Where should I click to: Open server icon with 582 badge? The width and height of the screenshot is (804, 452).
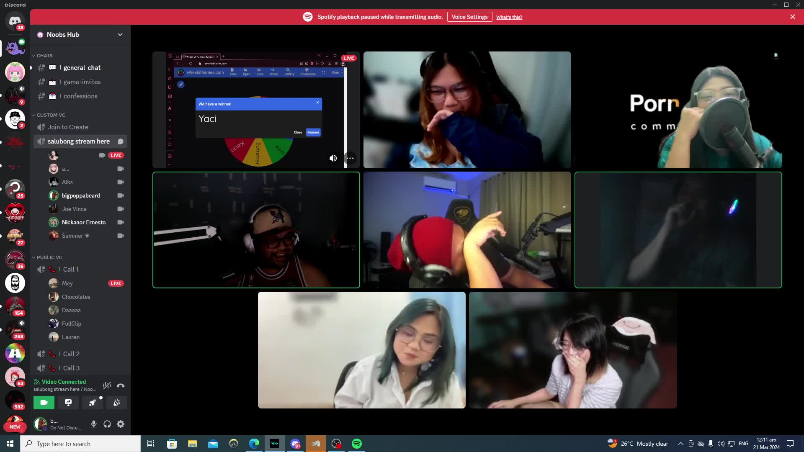click(15, 400)
